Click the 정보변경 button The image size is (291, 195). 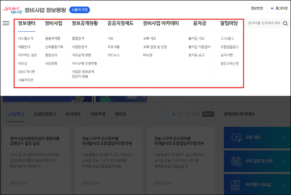click(x=257, y=8)
